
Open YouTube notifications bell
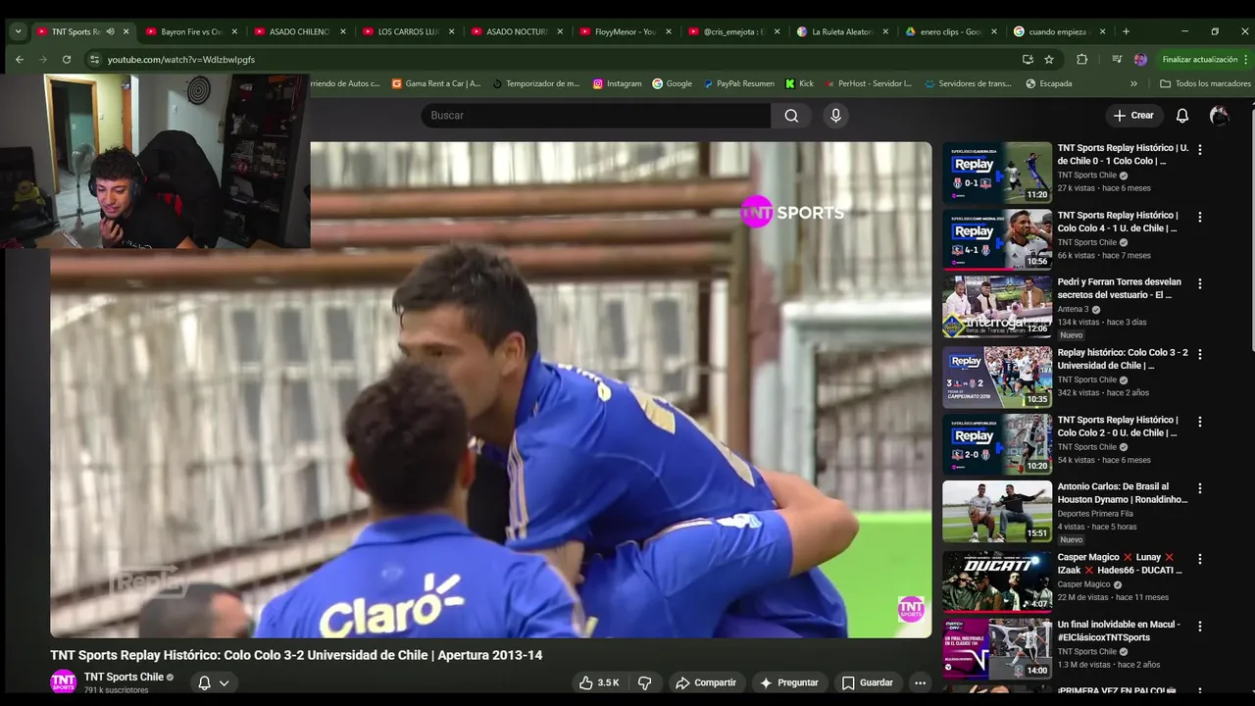tap(1182, 116)
